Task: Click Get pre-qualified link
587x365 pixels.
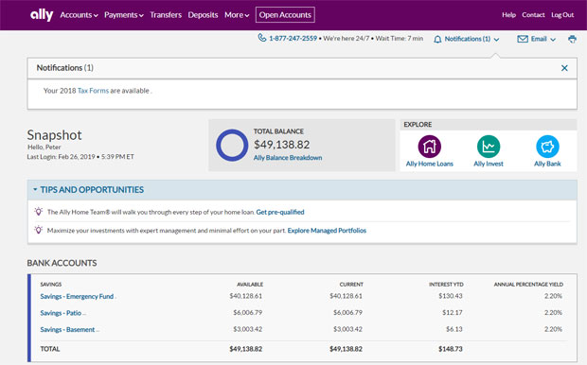Action: coord(280,212)
